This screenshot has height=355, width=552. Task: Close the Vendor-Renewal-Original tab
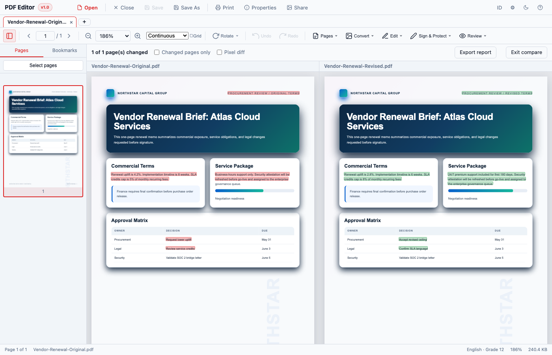coord(71,22)
